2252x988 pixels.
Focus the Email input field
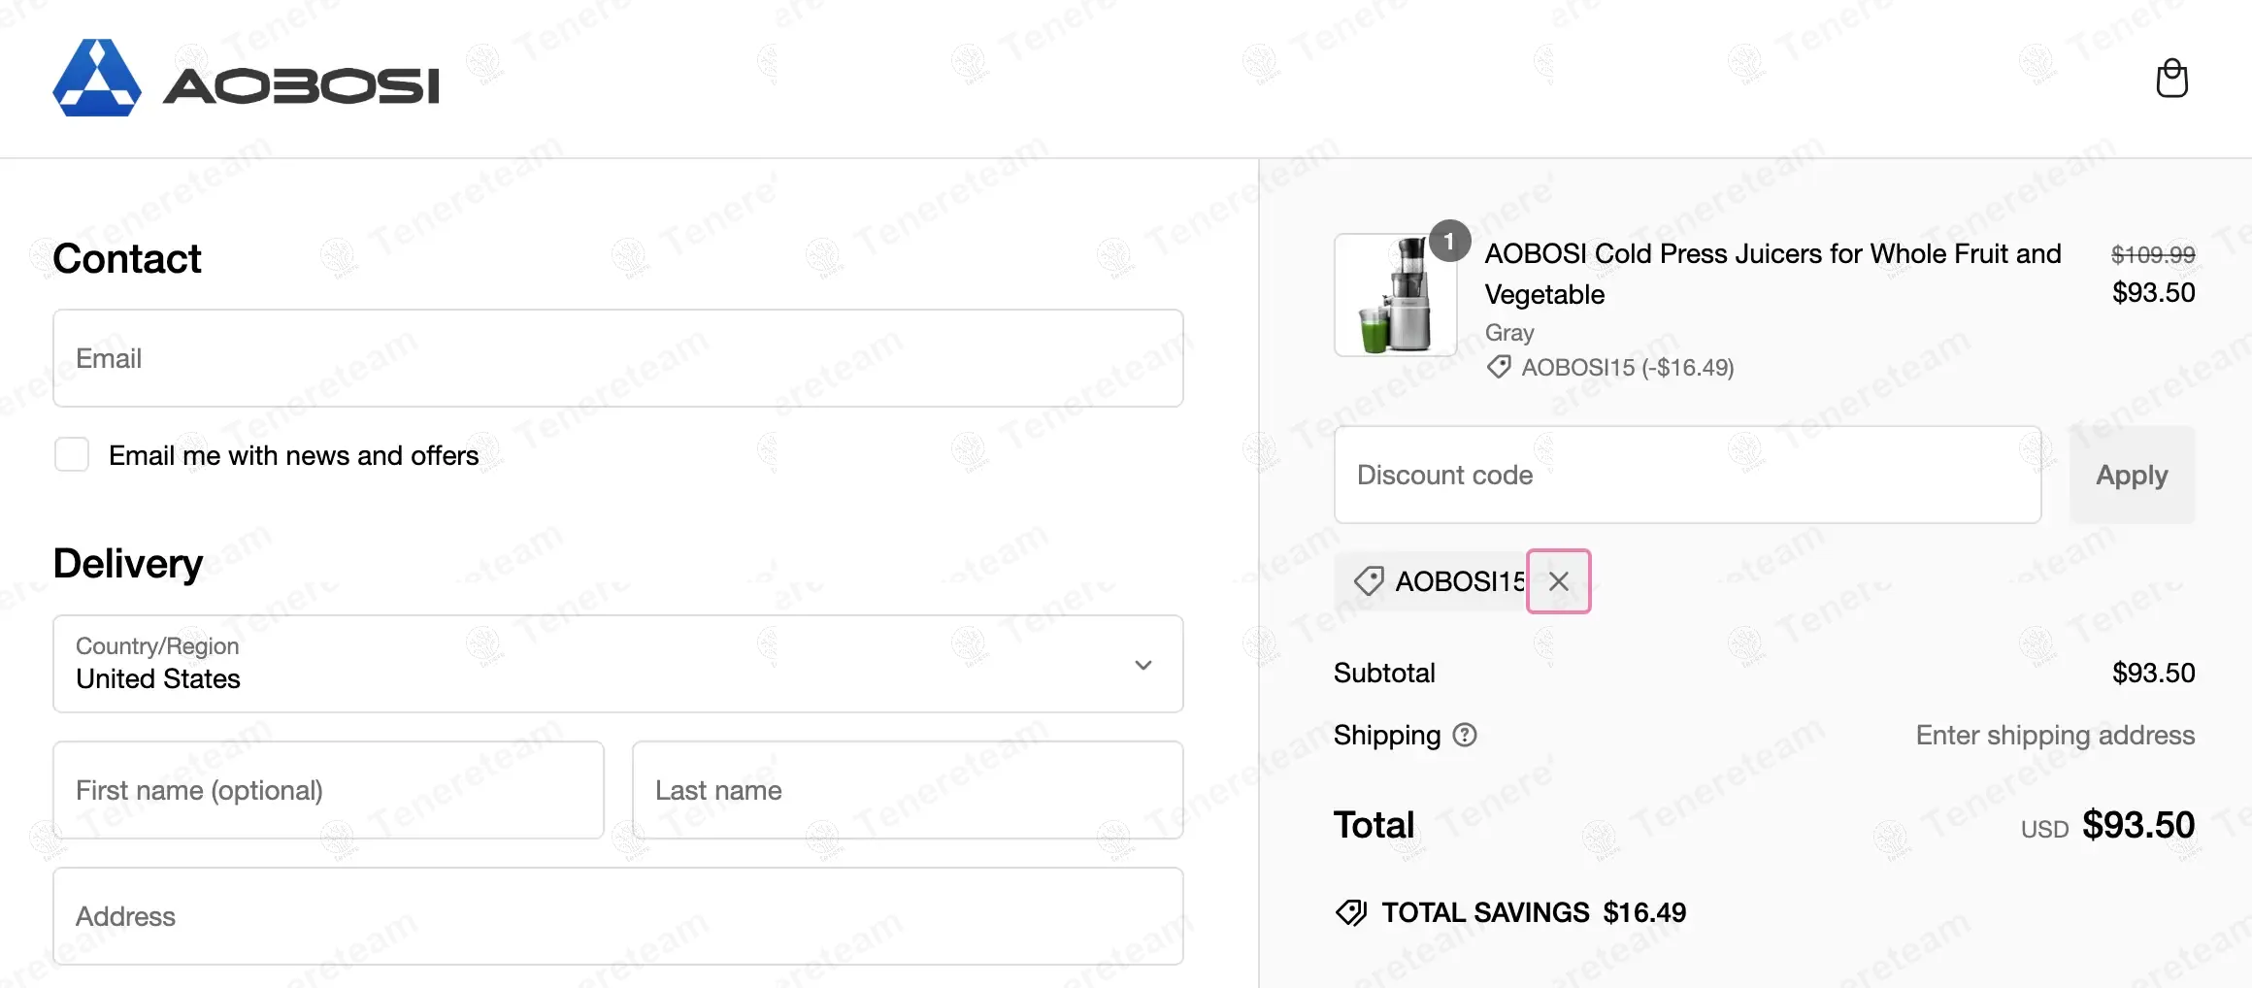618,358
